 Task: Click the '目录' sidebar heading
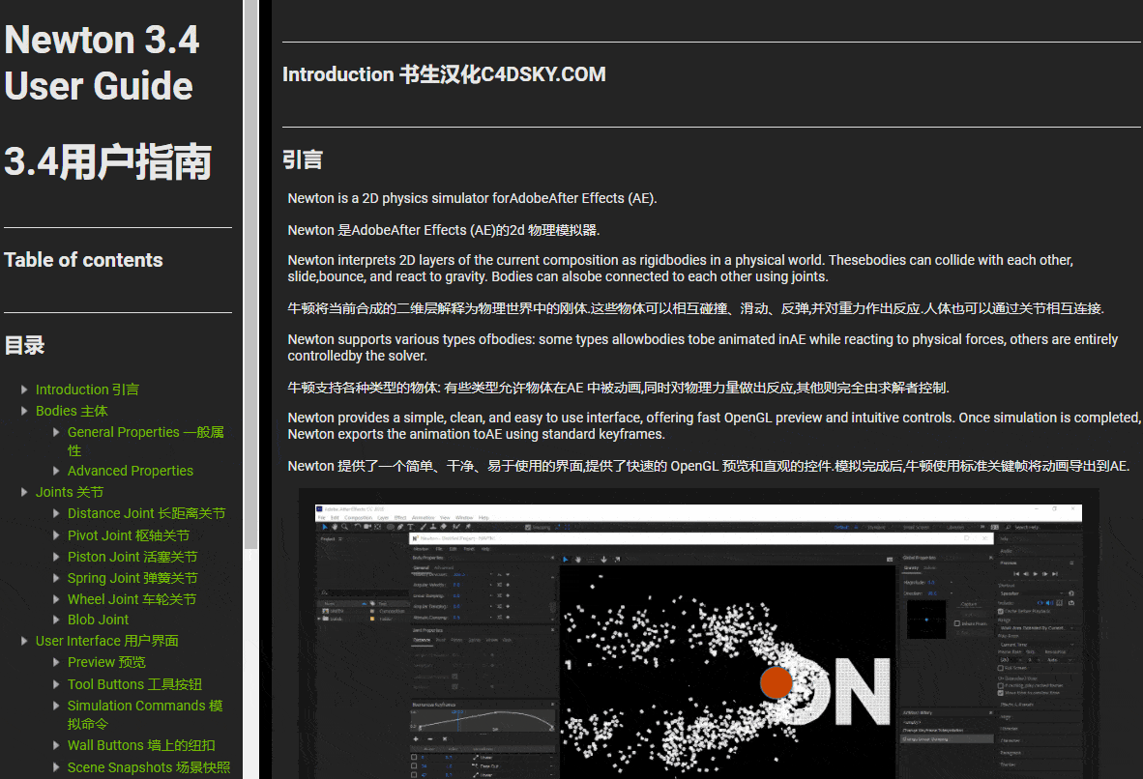pos(24,345)
